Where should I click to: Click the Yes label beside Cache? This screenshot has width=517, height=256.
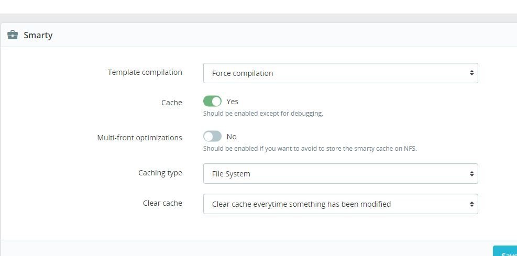[232, 102]
